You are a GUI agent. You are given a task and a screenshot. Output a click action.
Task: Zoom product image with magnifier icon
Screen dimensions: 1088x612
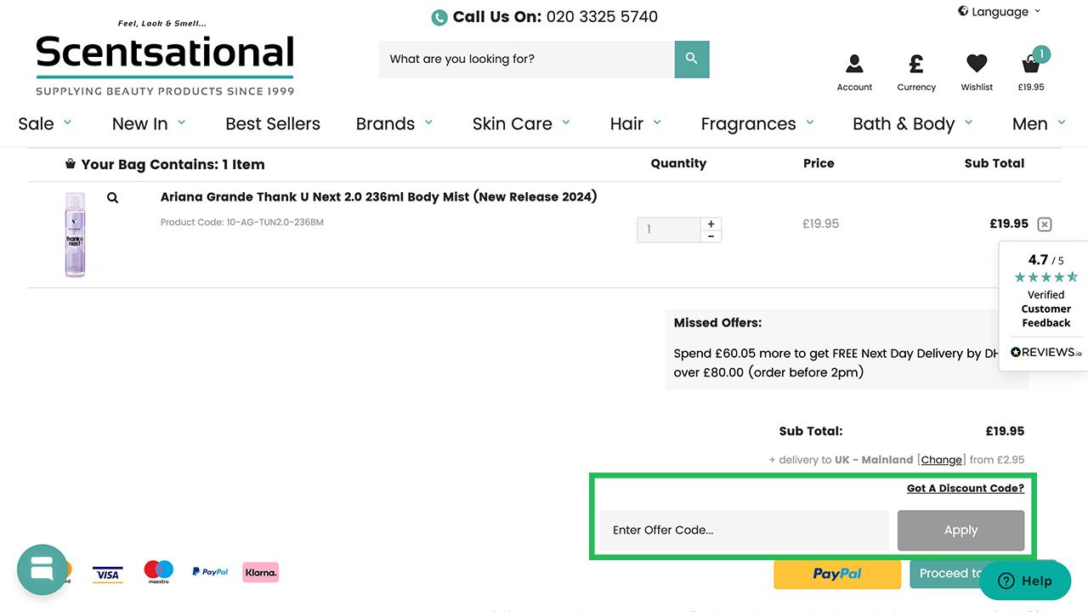pyautogui.click(x=112, y=198)
